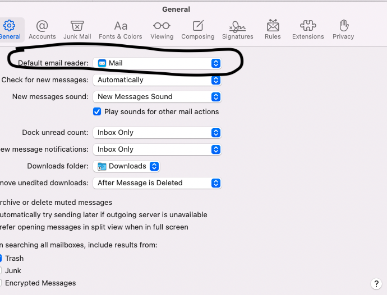Screen dimensions: 387x295
Task: Open Signatures preferences icon
Action: click(x=237, y=27)
